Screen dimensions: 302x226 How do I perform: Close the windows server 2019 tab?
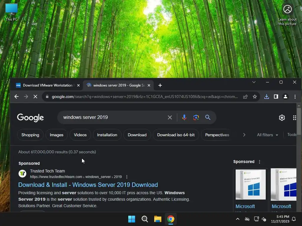149,85
